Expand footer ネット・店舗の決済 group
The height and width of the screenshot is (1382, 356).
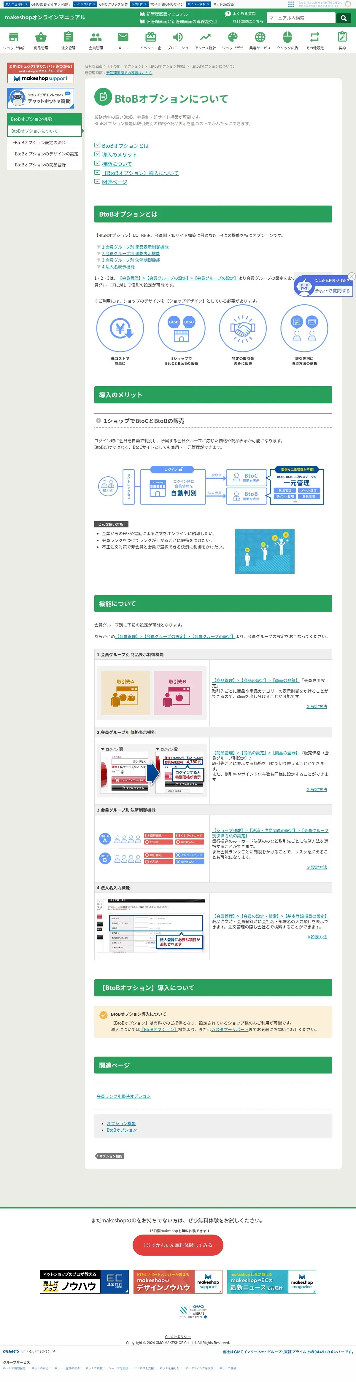69,1368
